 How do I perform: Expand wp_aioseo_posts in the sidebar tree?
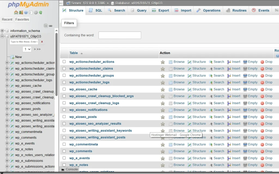(x=7, y=109)
